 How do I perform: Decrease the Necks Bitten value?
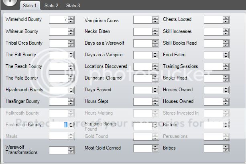pyautogui.click(x=155, y=33)
